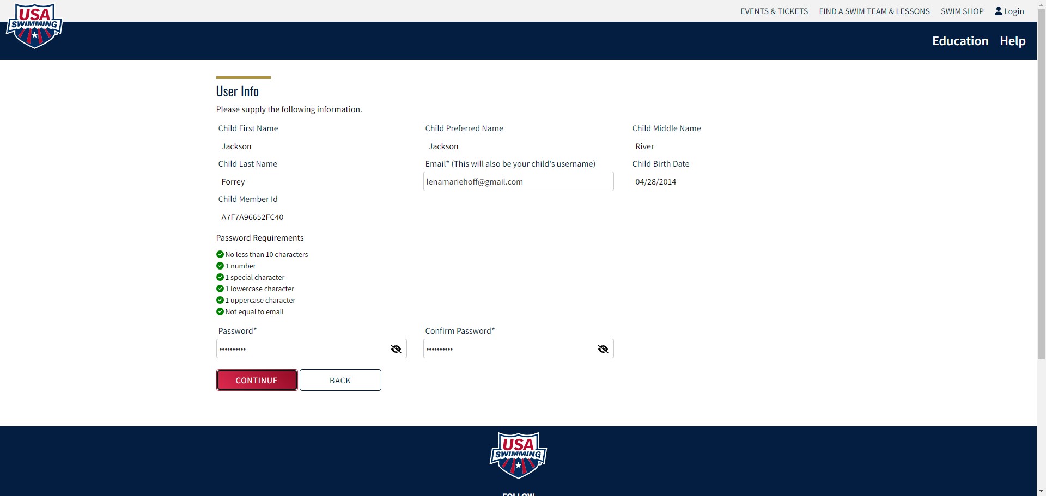Click the checkmark beside '1 uppercase character'
This screenshot has height=496, width=1046.
coord(220,299)
